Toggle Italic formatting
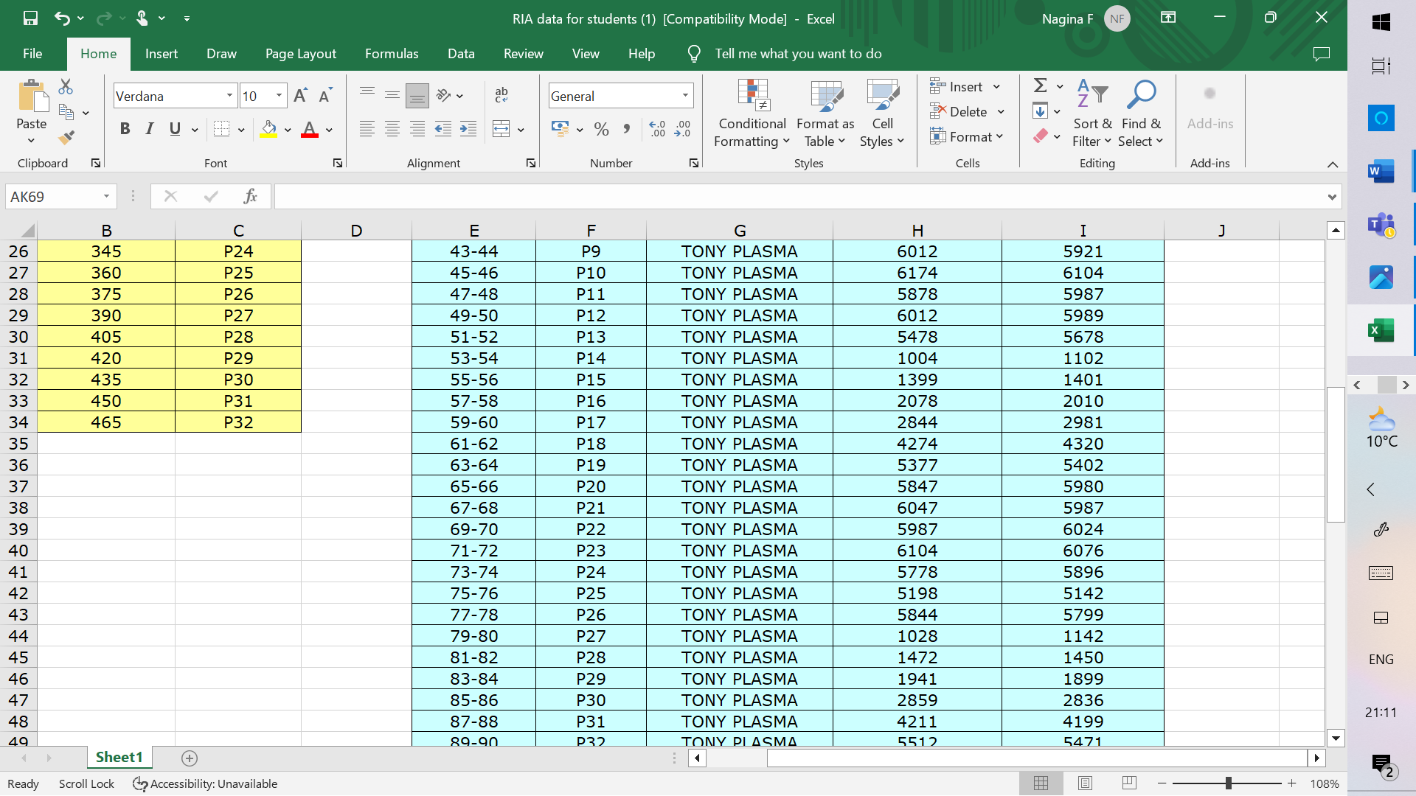This screenshot has height=796, width=1416. tap(150, 130)
